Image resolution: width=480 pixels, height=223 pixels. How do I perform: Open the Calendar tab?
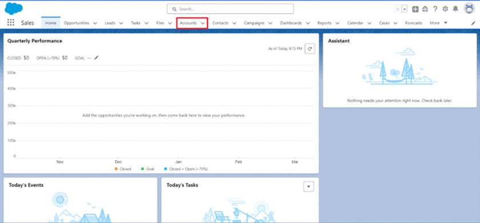coord(355,23)
